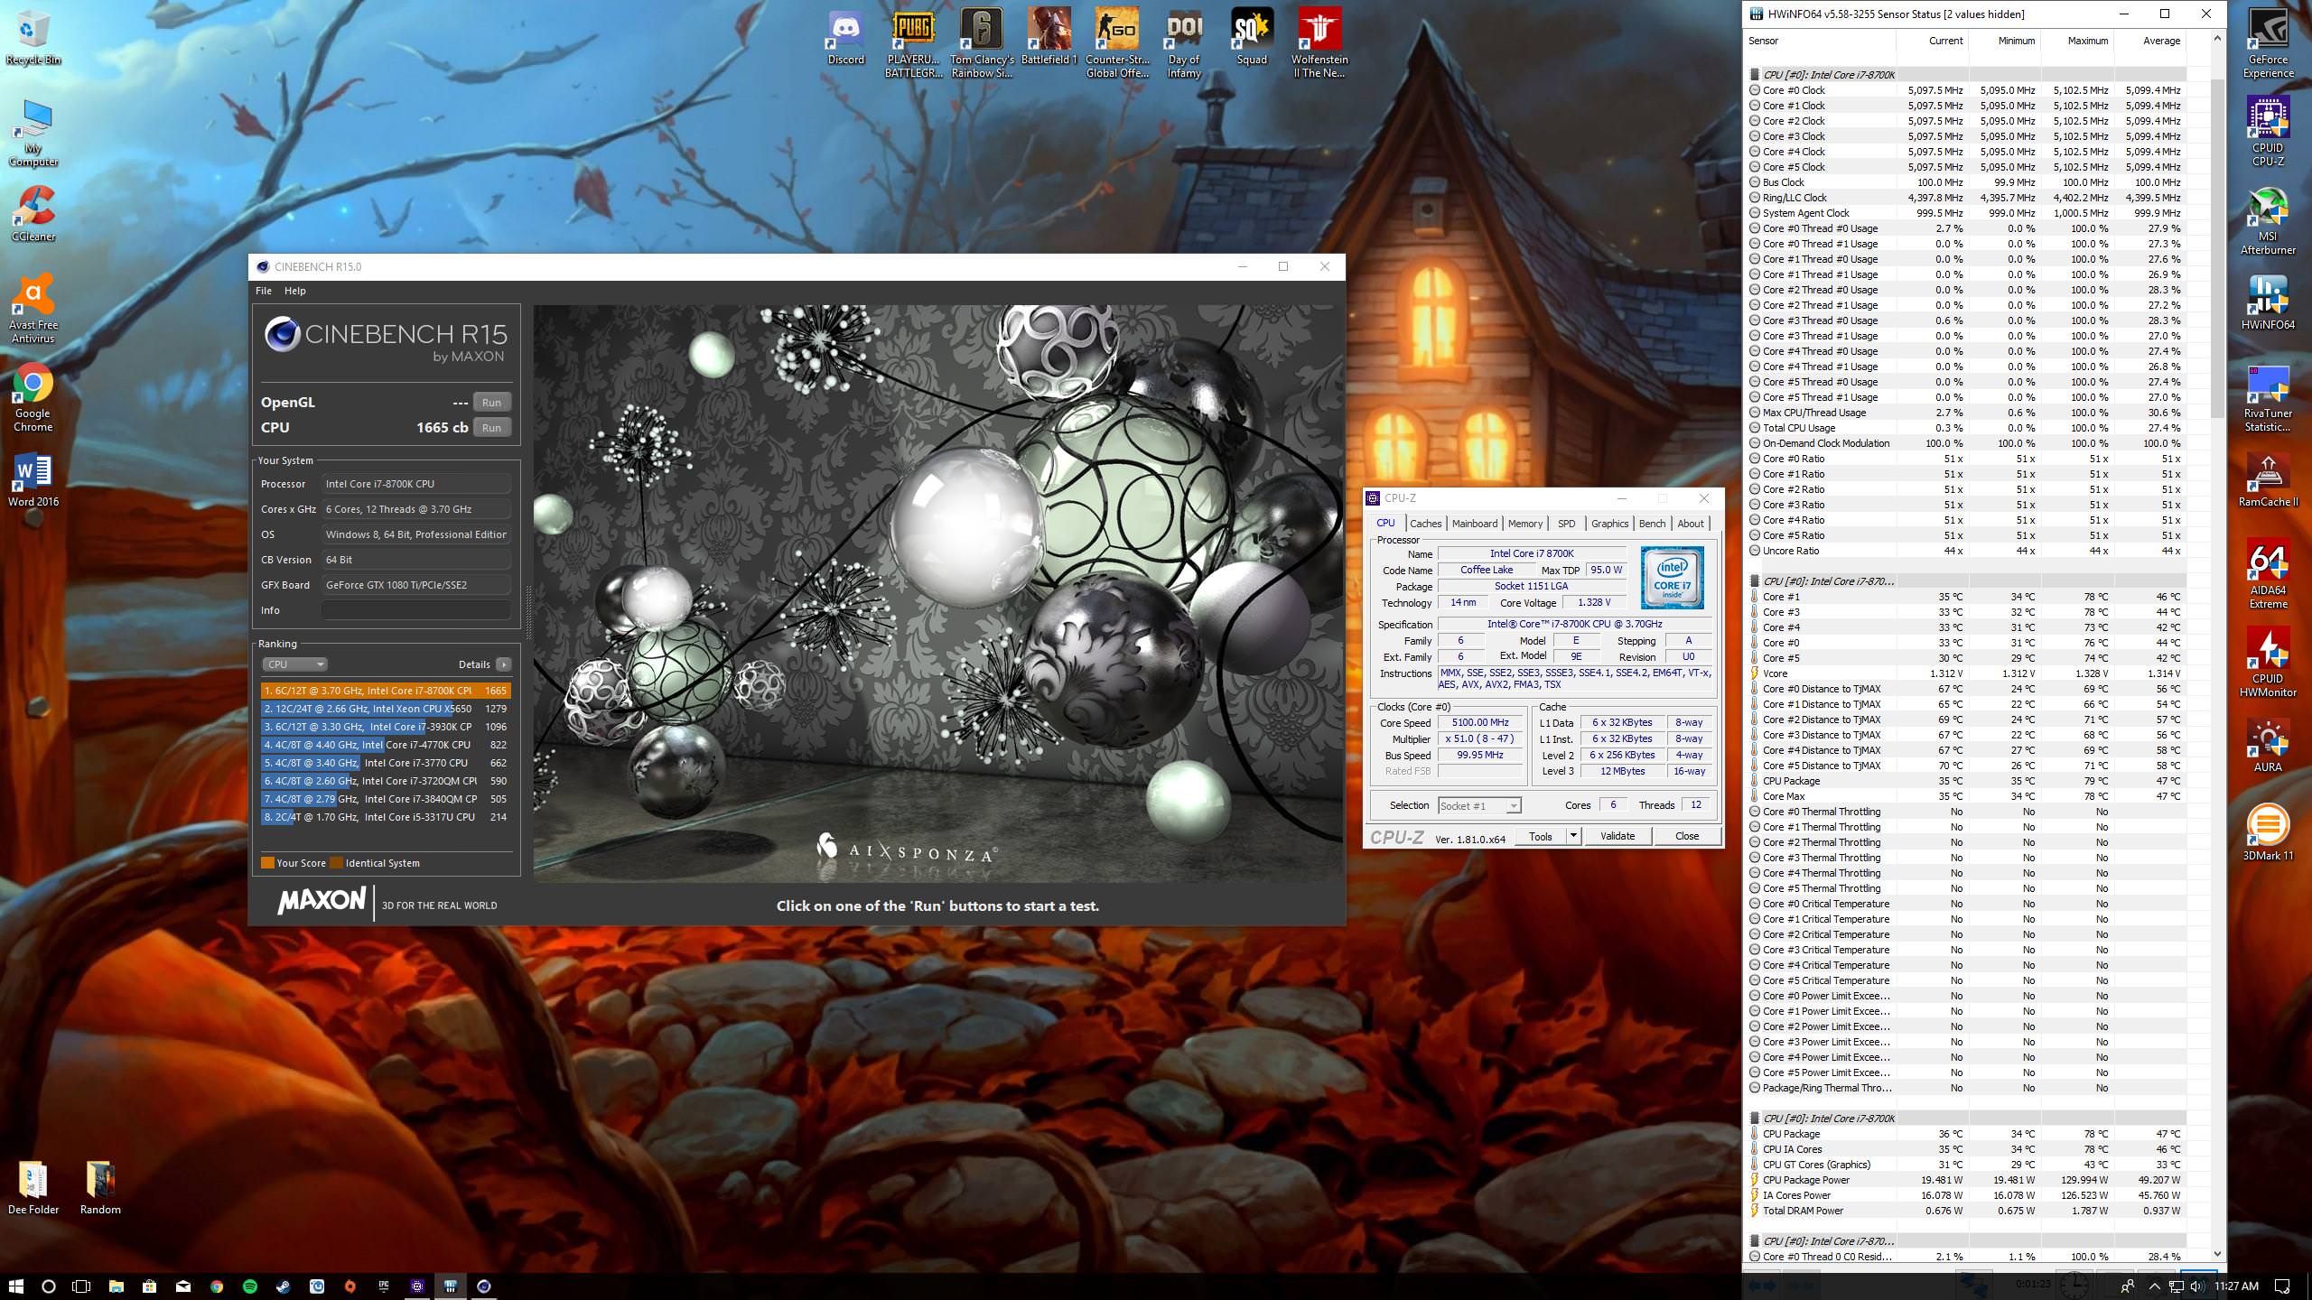Viewport: 2312px width, 1300px height.
Task: Open Counter-Strike Global Offensive desktop shortcut
Action: pos(1117,43)
